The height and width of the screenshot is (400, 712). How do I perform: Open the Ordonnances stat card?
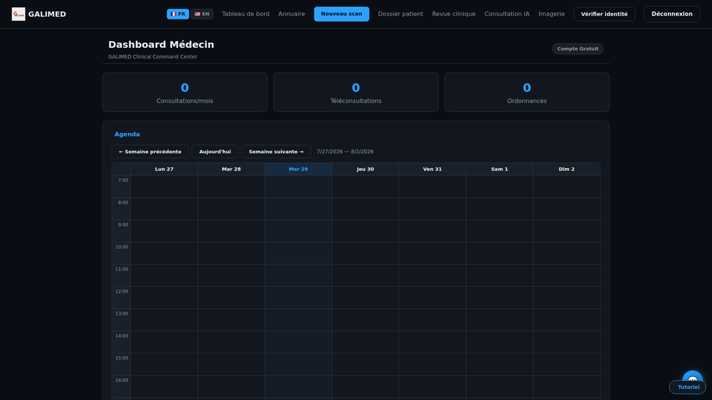click(527, 92)
